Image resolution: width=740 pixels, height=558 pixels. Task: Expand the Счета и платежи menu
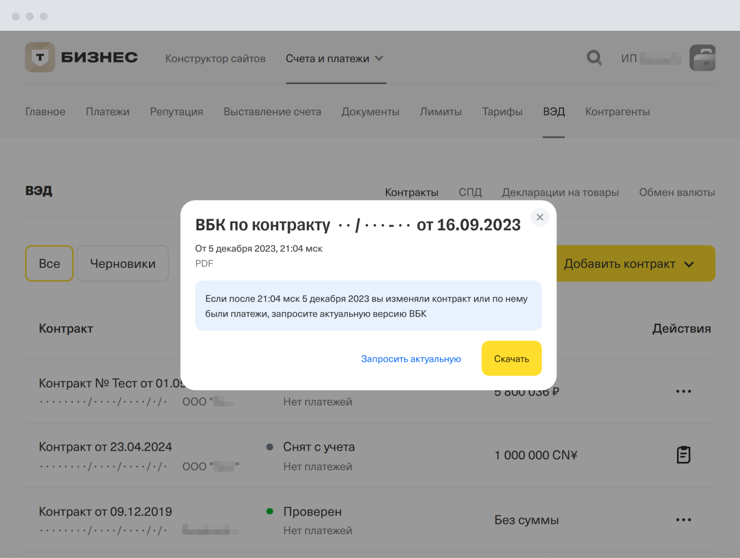[334, 58]
